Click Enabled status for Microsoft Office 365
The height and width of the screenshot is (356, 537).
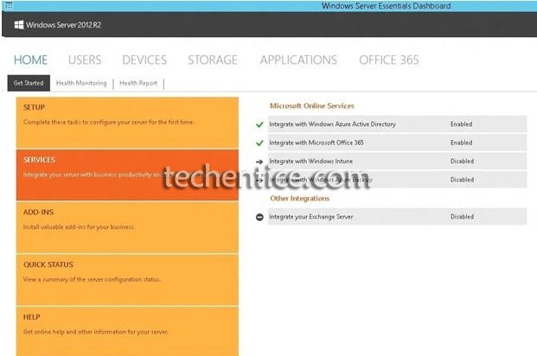[x=461, y=143]
